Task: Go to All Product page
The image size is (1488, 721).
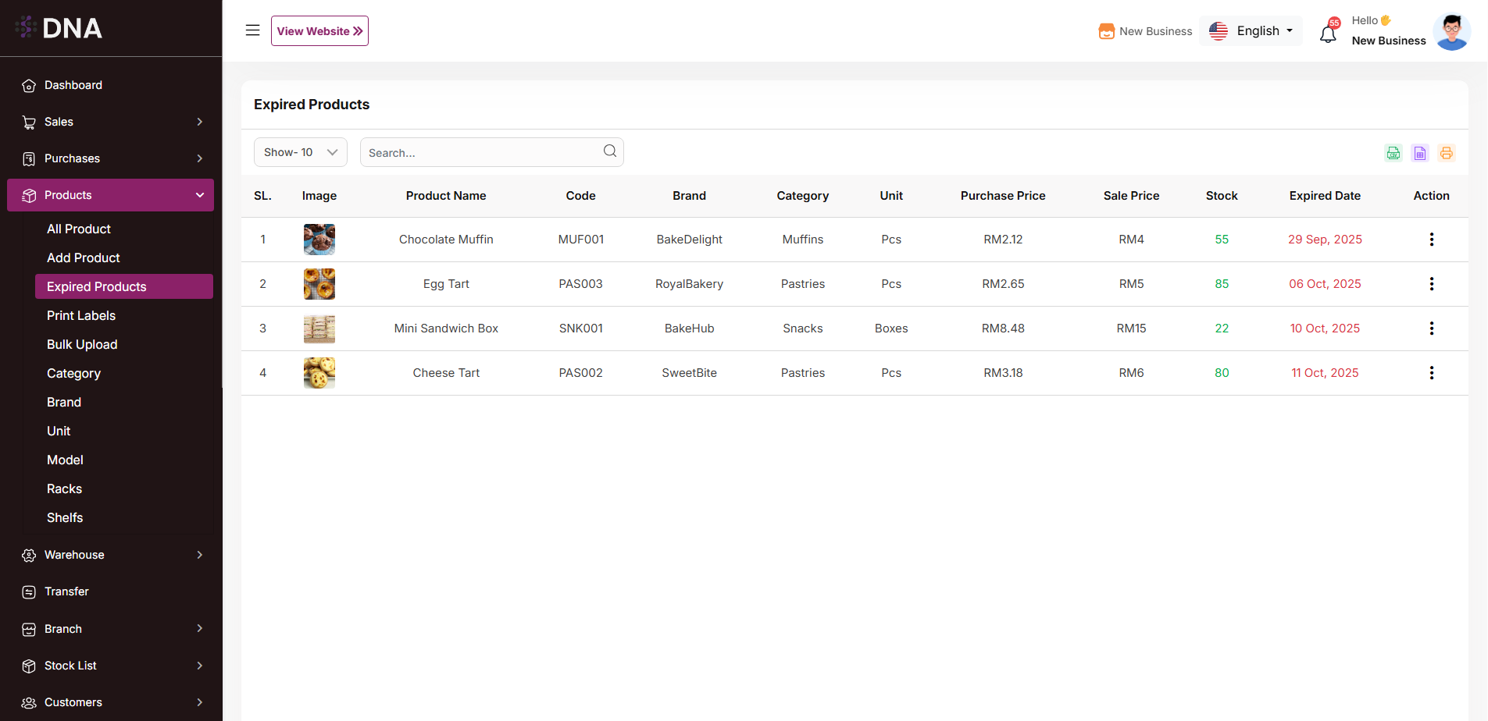Action: coord(79,229)
